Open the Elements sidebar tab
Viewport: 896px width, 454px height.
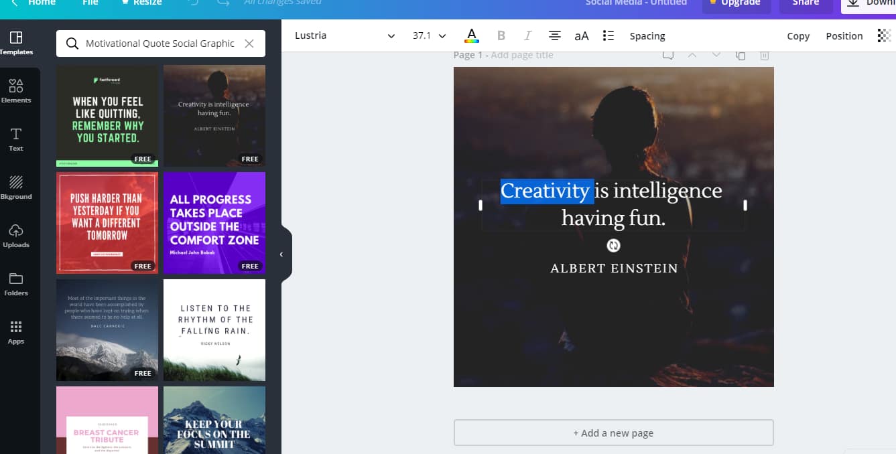click(x=16, y=91)
